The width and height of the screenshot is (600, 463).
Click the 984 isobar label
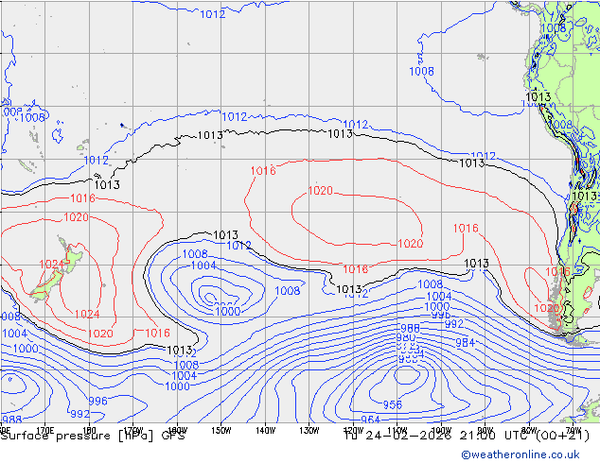pyautogui.click(x=465, y=343)
